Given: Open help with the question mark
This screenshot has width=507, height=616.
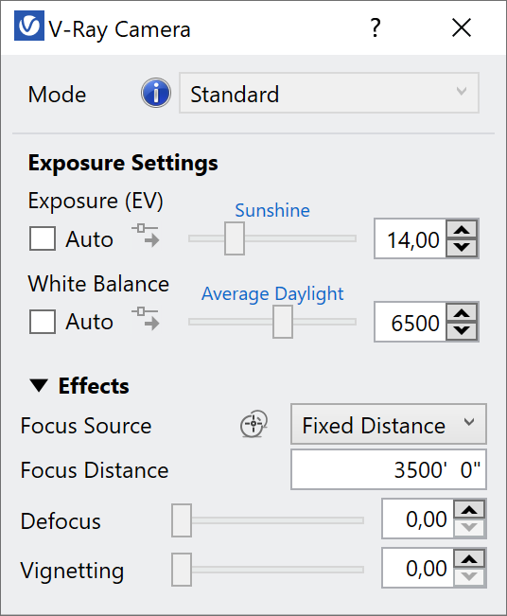Looking at the screenshot, I should [376, 28].
